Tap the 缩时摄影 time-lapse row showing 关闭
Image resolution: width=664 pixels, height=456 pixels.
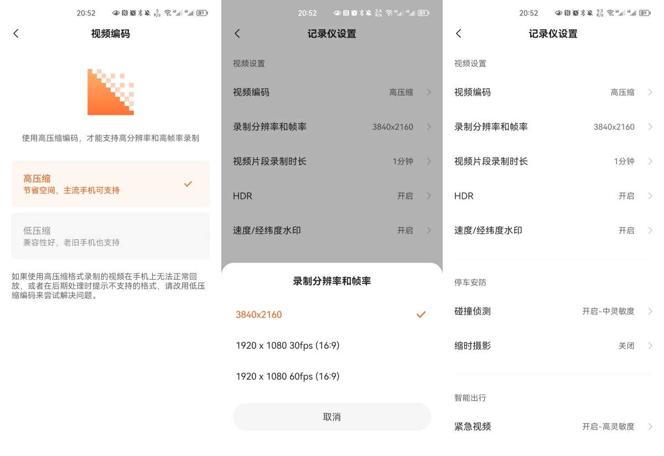click(x=553, y=345)
